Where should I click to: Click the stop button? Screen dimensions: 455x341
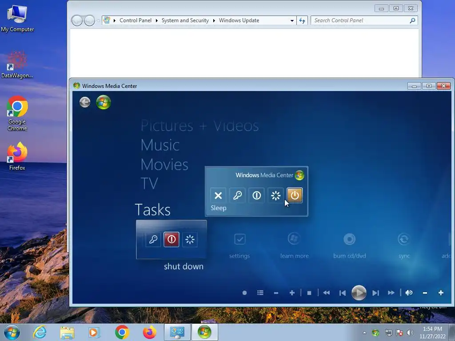click(309, 293)
